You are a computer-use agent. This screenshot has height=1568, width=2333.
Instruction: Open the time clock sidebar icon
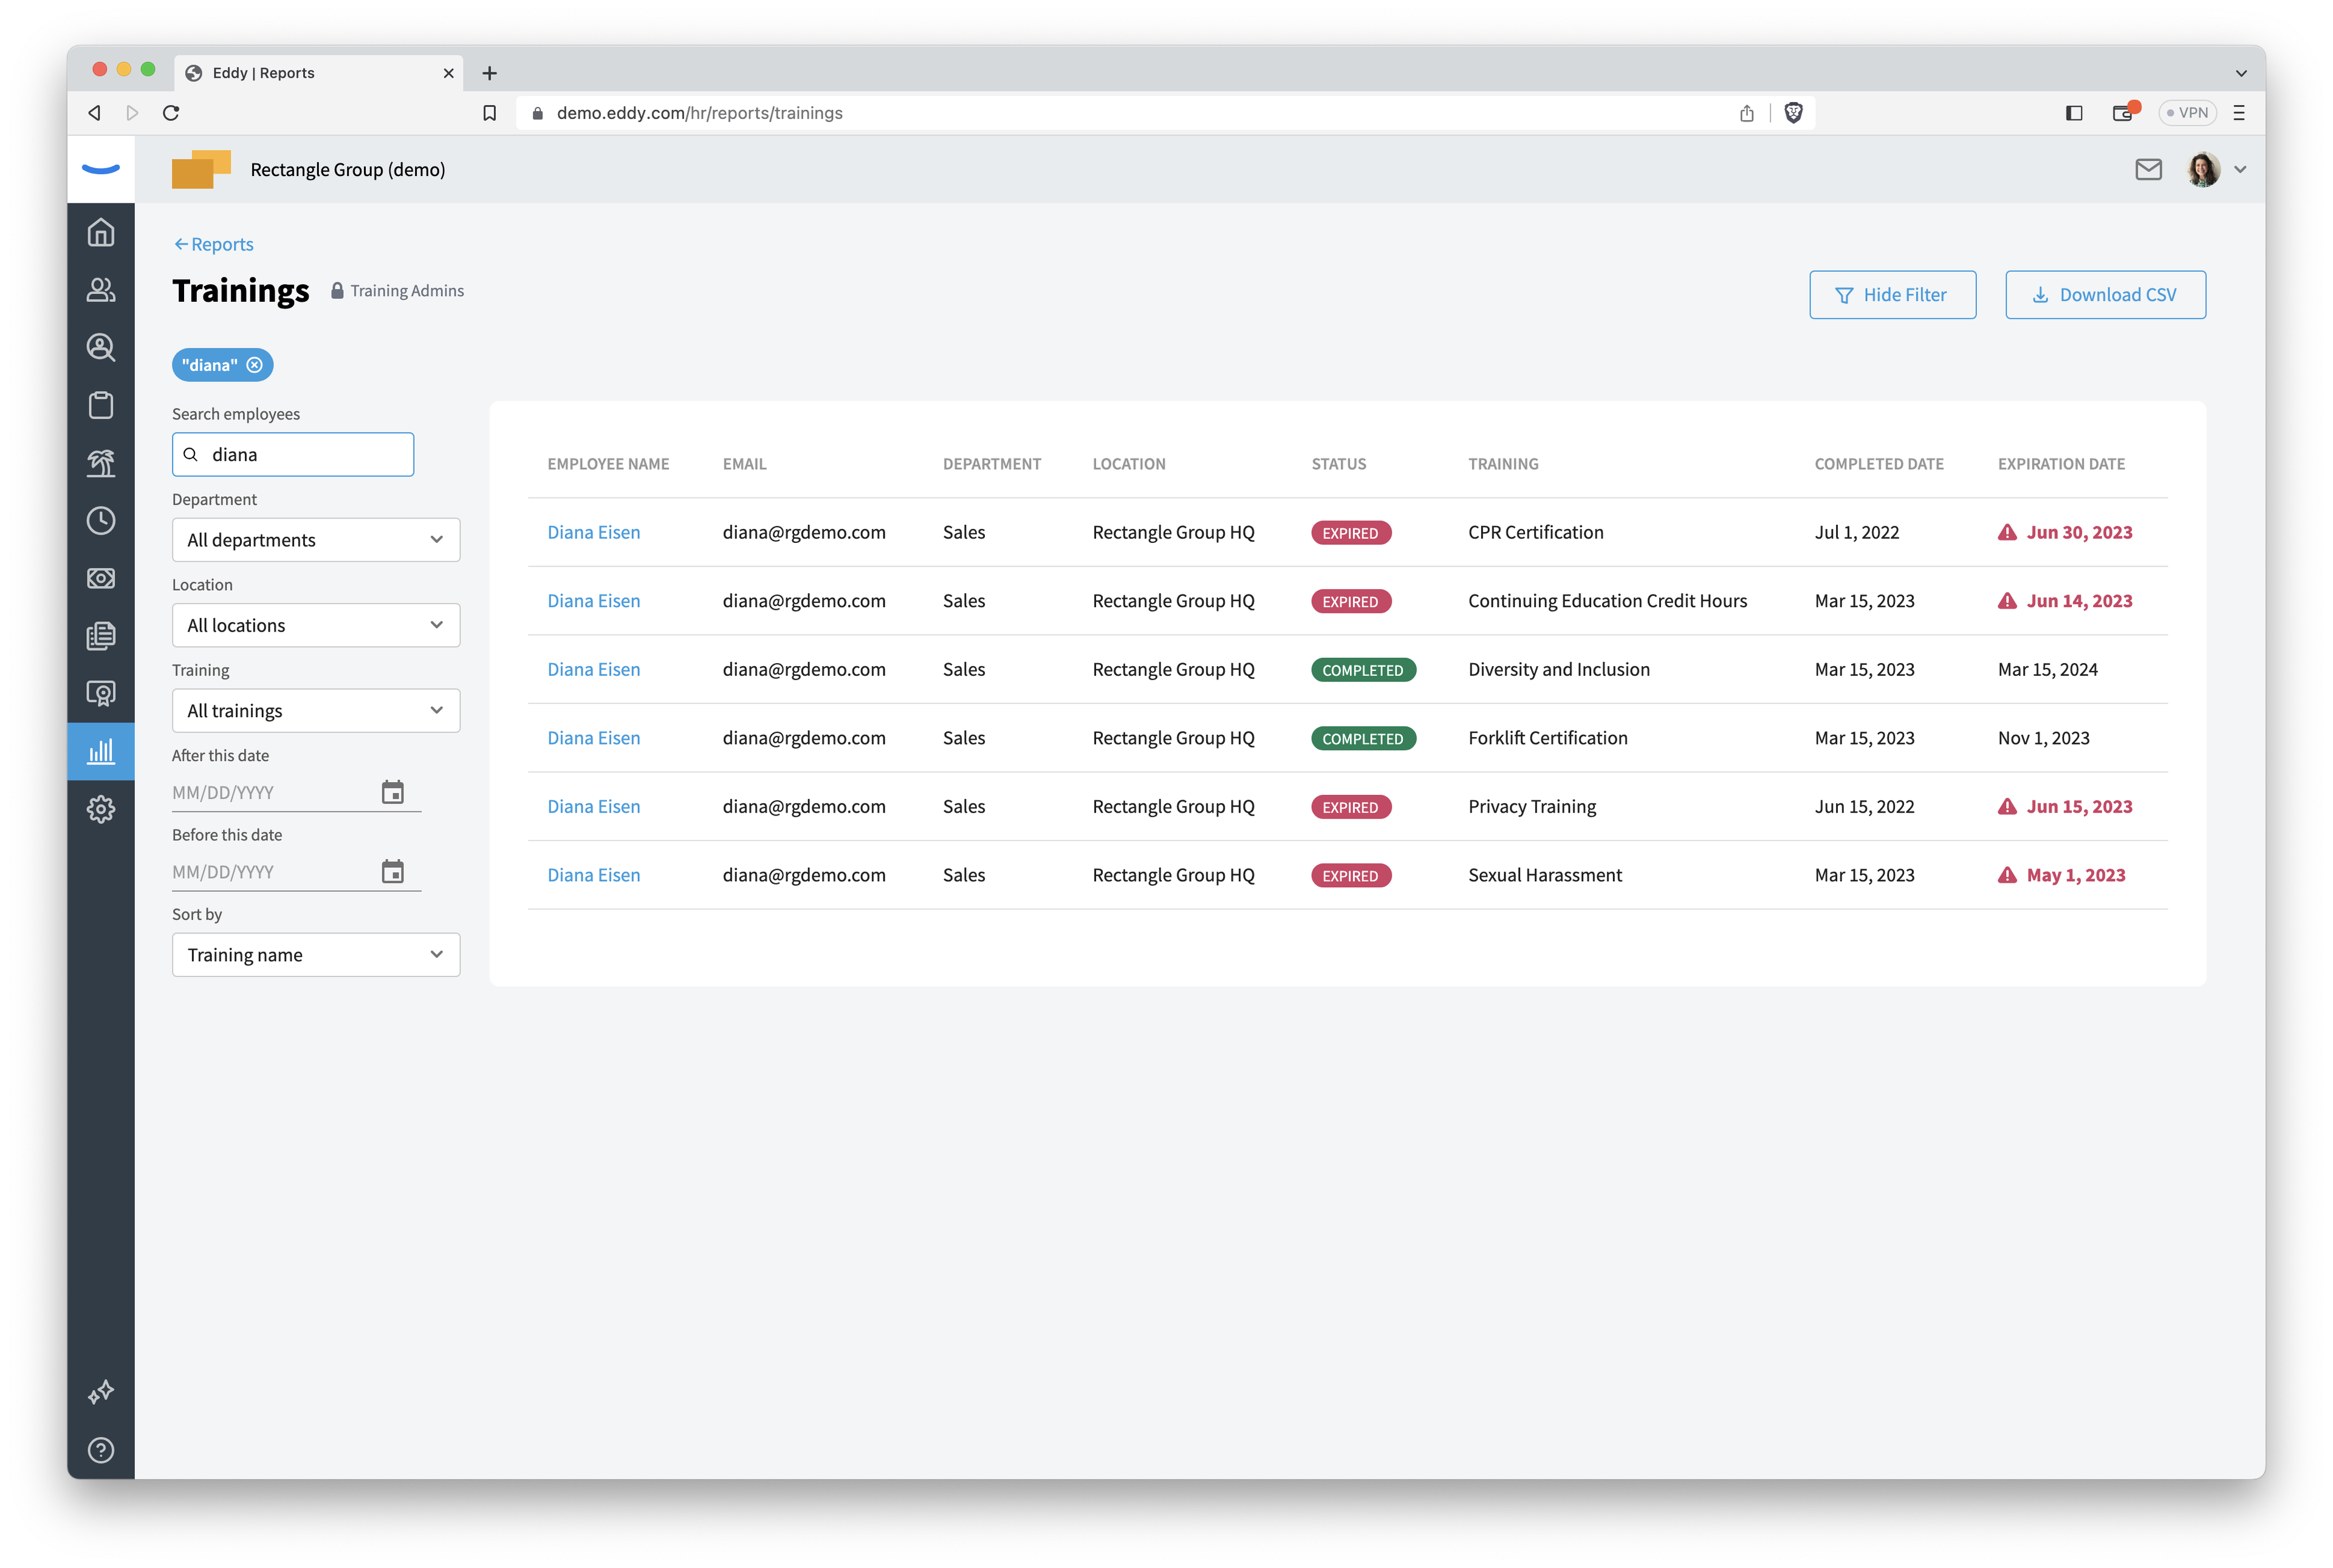click(x=101, y=521)
